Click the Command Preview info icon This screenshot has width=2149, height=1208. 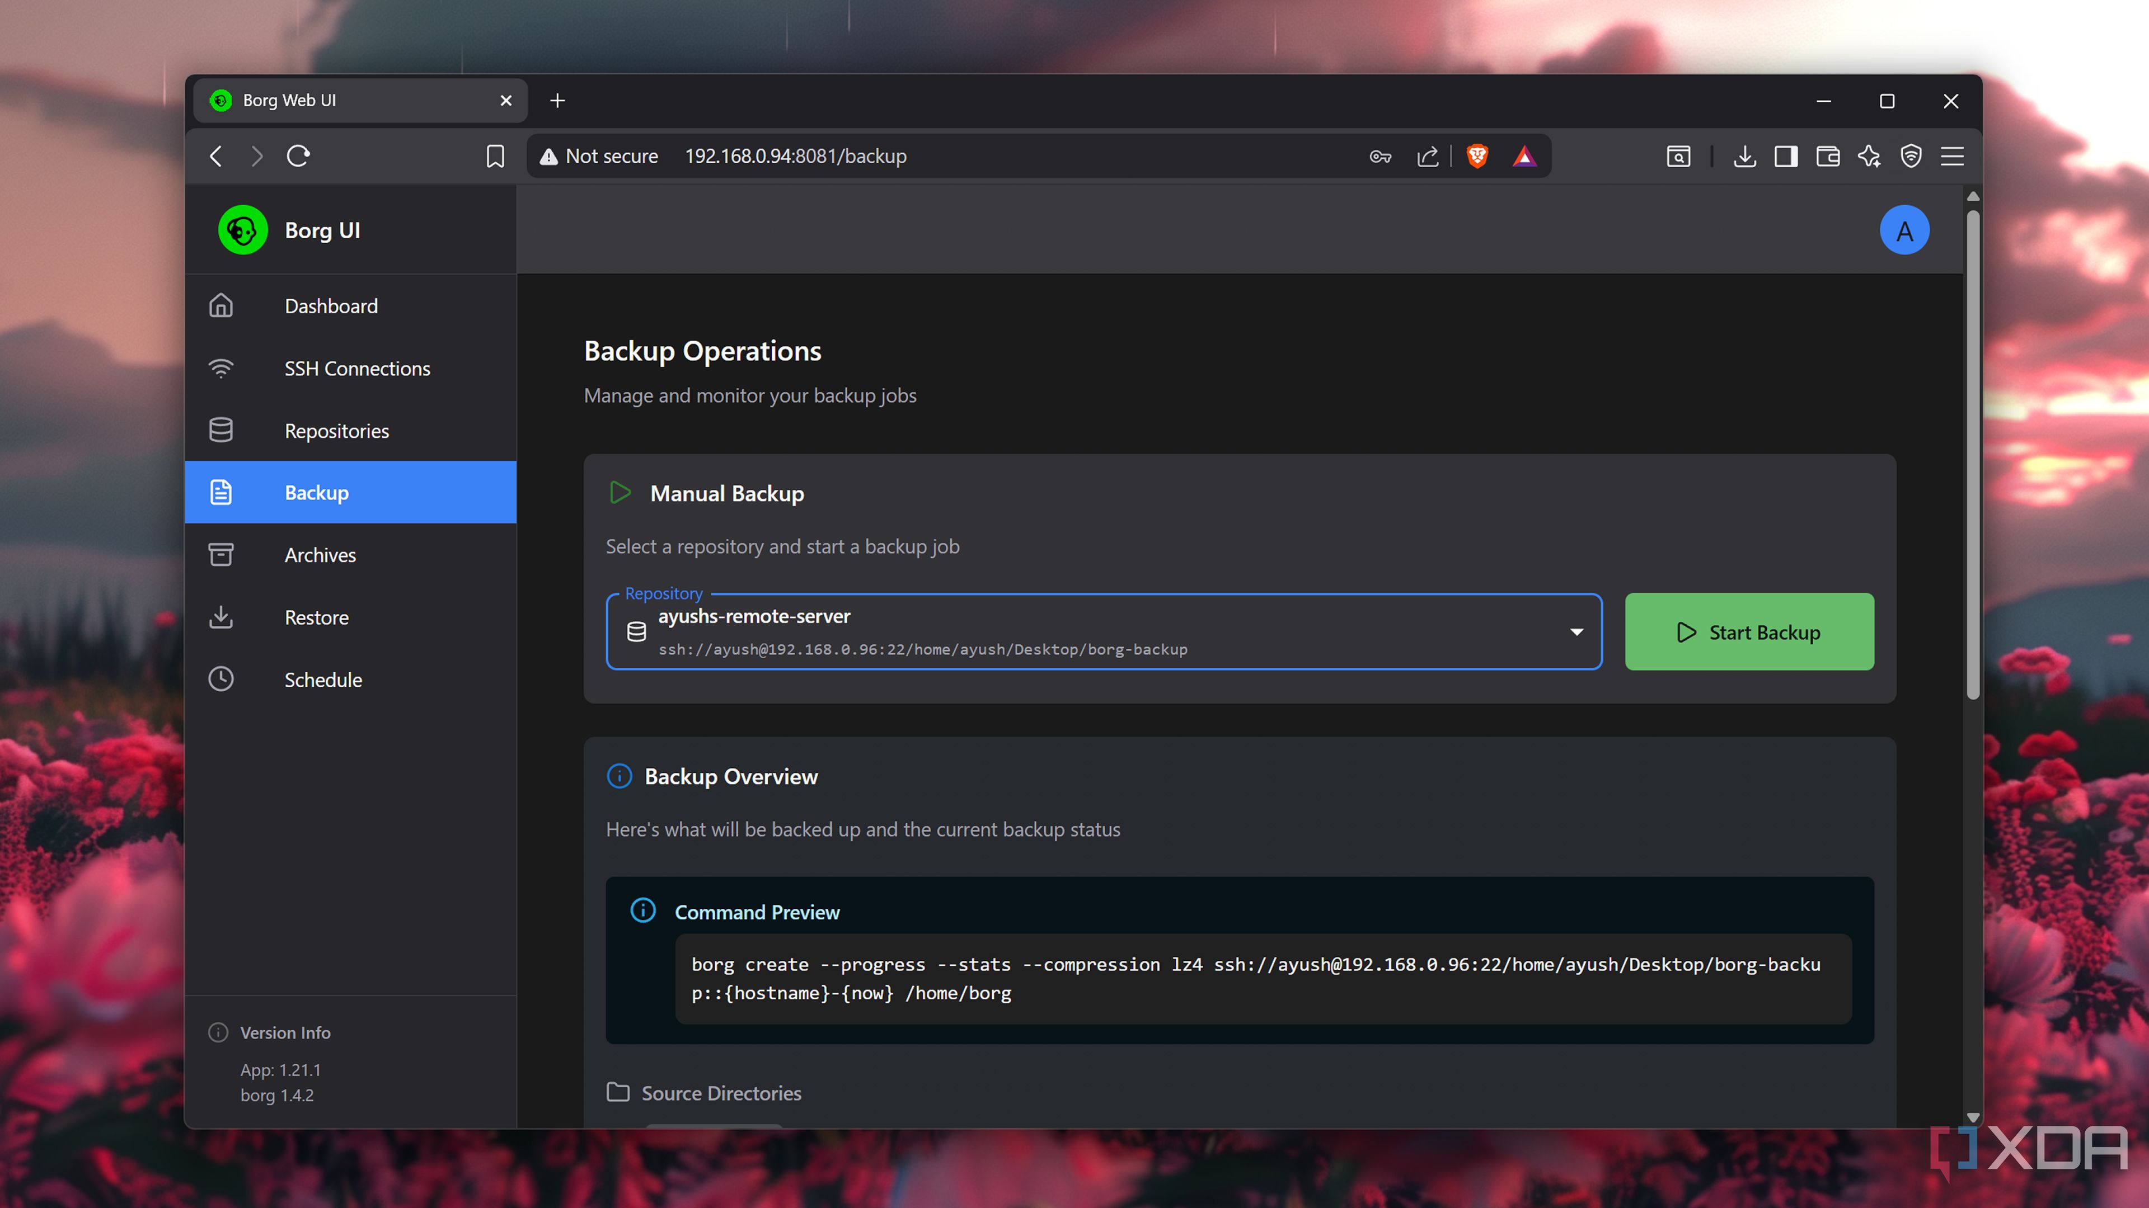(x=643, y=910)
